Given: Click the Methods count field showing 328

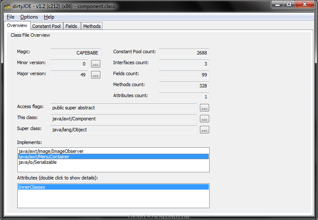Looking at the screenshot, I should (x=184, y=86).
